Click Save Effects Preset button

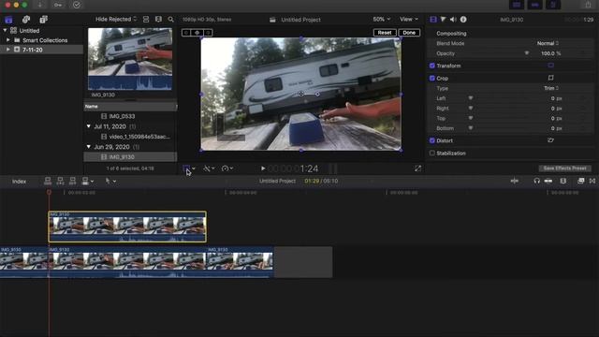pyautogui.click(x=564, y=168)
